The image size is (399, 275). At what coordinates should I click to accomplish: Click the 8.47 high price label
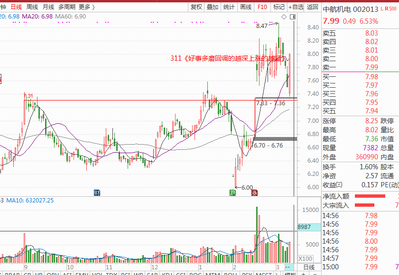[262, 26]
